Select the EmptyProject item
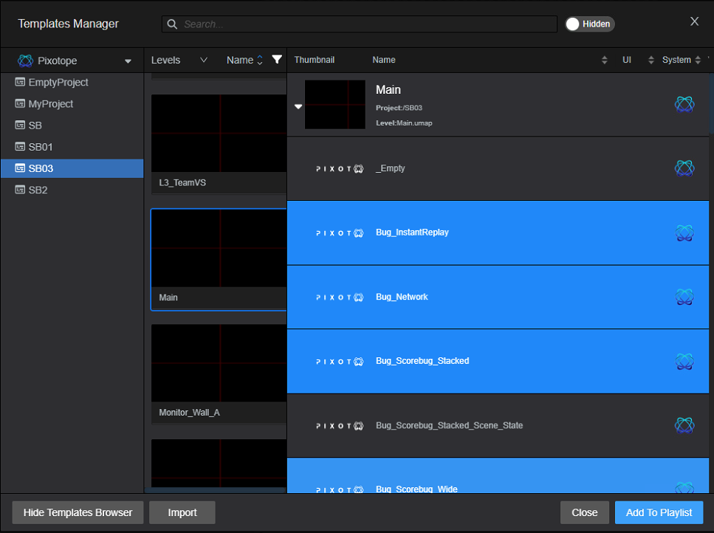Screen dimensions: 714x533 pyautogui.click(x=58, y=83)
